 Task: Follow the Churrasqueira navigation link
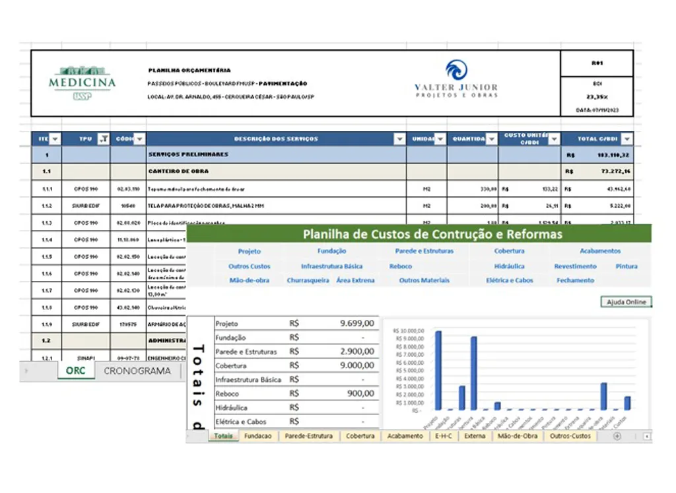click(308, 280)
